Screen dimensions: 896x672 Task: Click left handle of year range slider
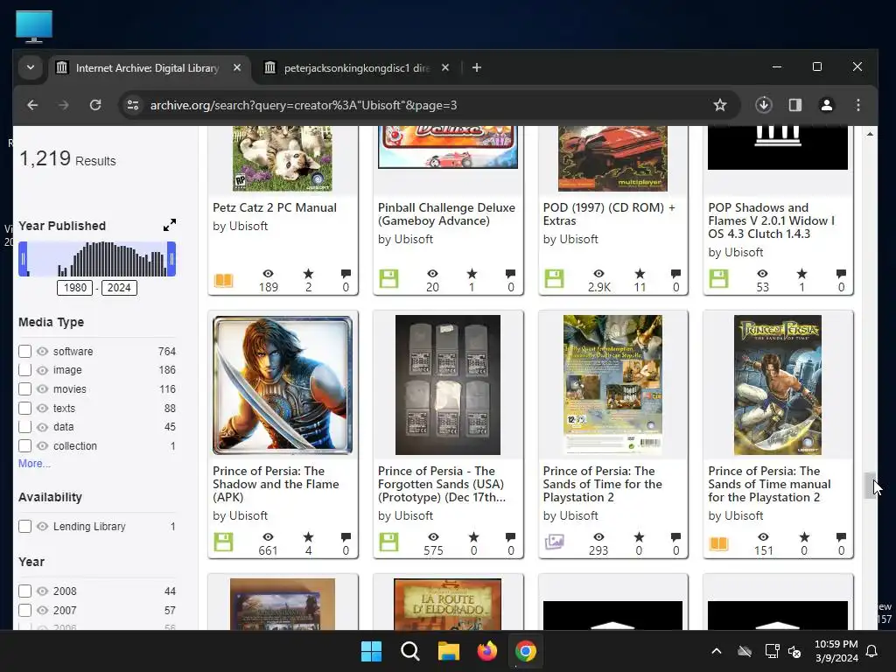point(23,259)
